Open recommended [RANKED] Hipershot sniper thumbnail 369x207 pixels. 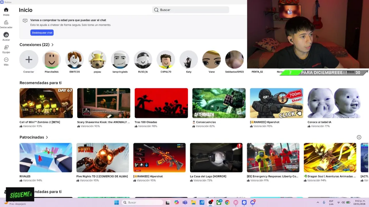point(276,103)
